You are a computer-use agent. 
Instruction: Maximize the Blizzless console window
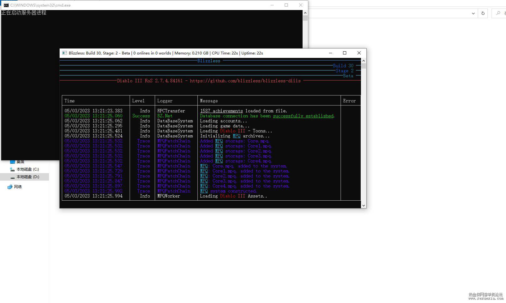coord(345,53)
